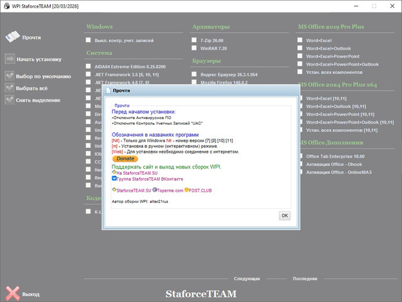Click the globe icon beside Toperme.com

[x=155, y=190]
